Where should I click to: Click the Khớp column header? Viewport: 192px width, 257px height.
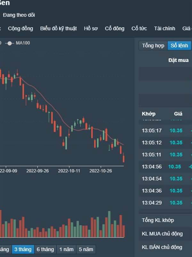(x=148, y=114)
